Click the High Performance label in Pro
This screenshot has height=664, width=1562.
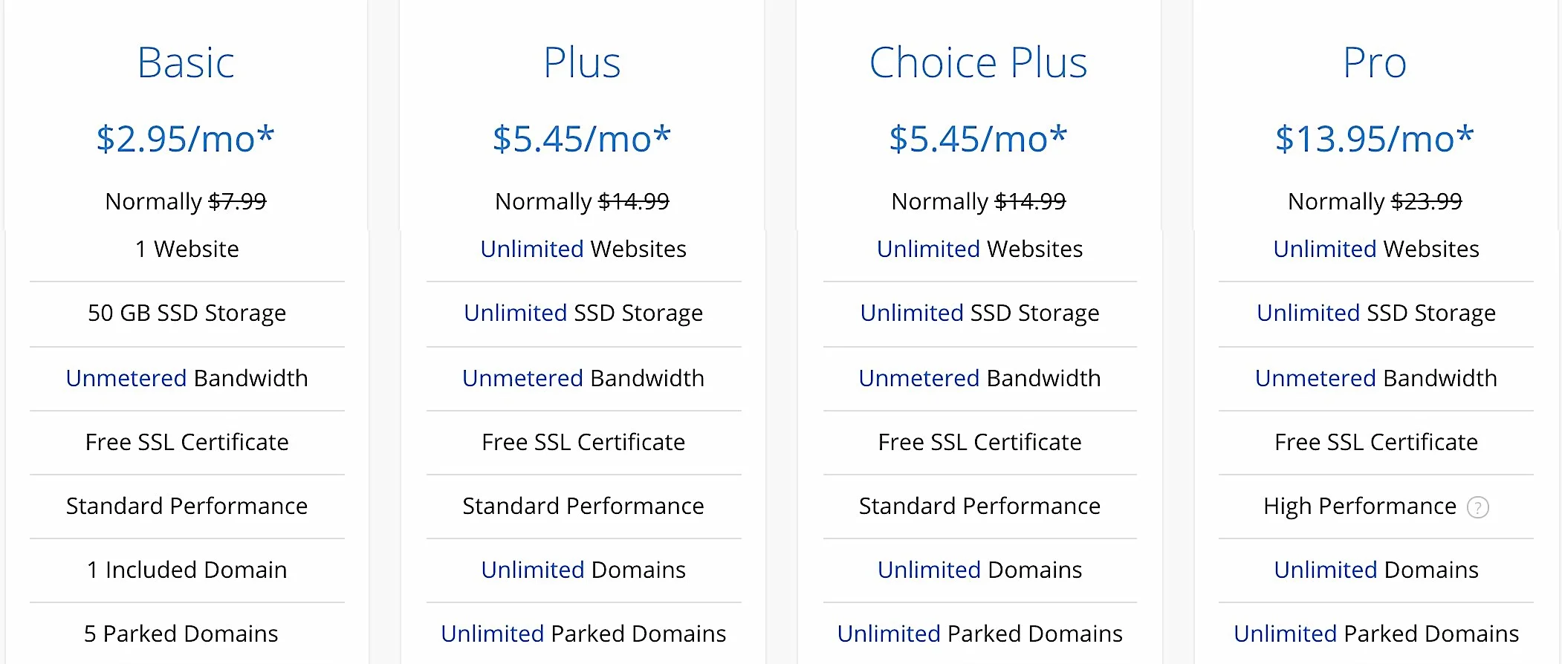(x=1360, y=507)
